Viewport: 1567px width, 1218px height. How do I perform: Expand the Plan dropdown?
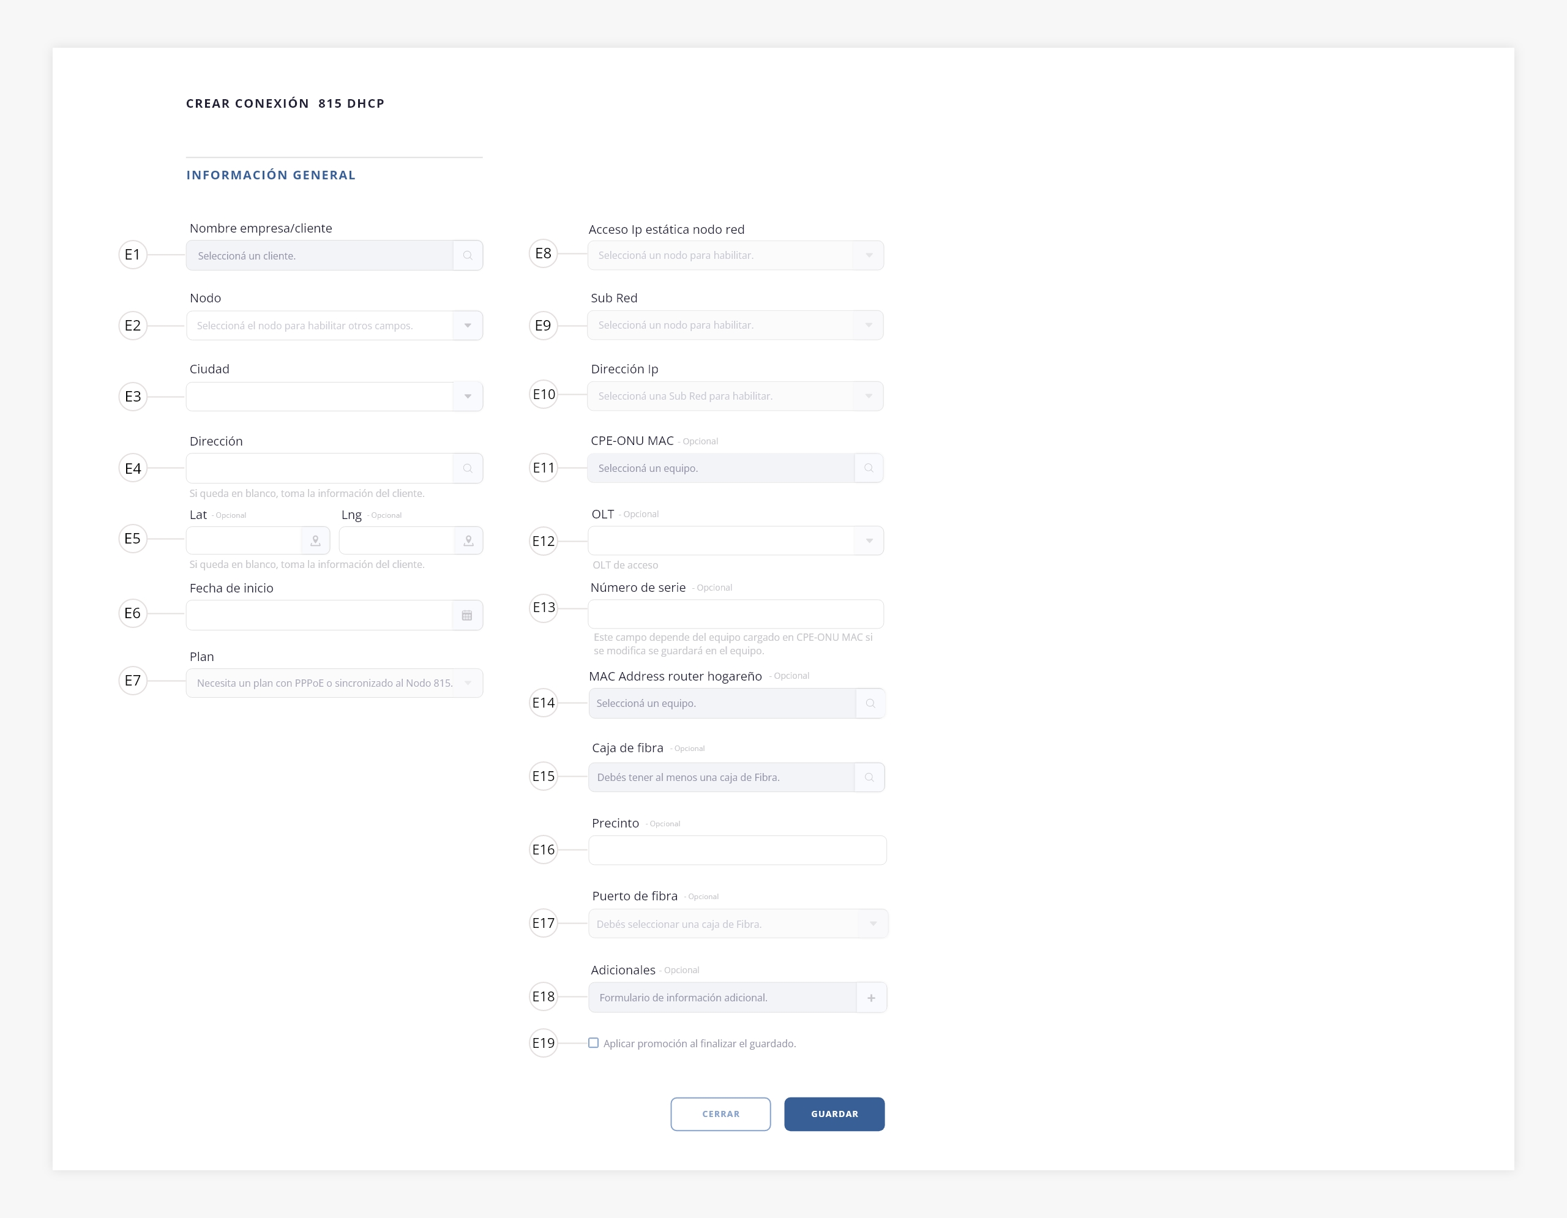pyautogui.click(x=468, y=683)
